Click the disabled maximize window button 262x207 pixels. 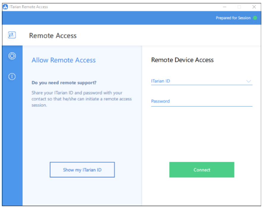tap(239, 7)
